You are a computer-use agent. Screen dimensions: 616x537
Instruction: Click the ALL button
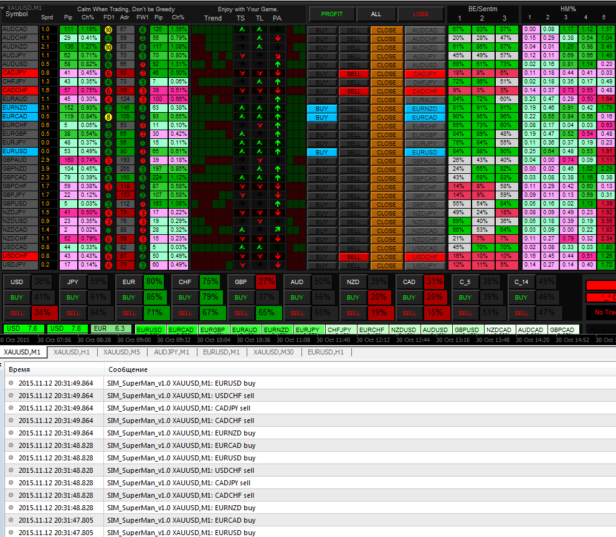[x=376, y=14]
